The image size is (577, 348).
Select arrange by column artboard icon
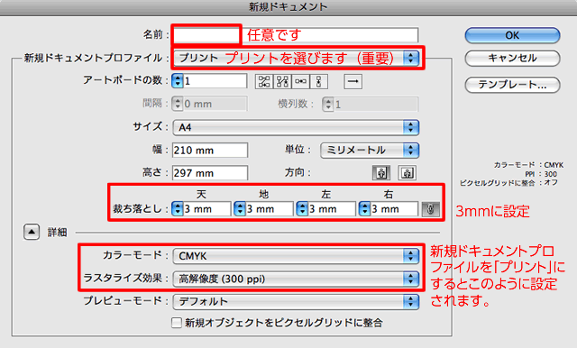point(318,81)
